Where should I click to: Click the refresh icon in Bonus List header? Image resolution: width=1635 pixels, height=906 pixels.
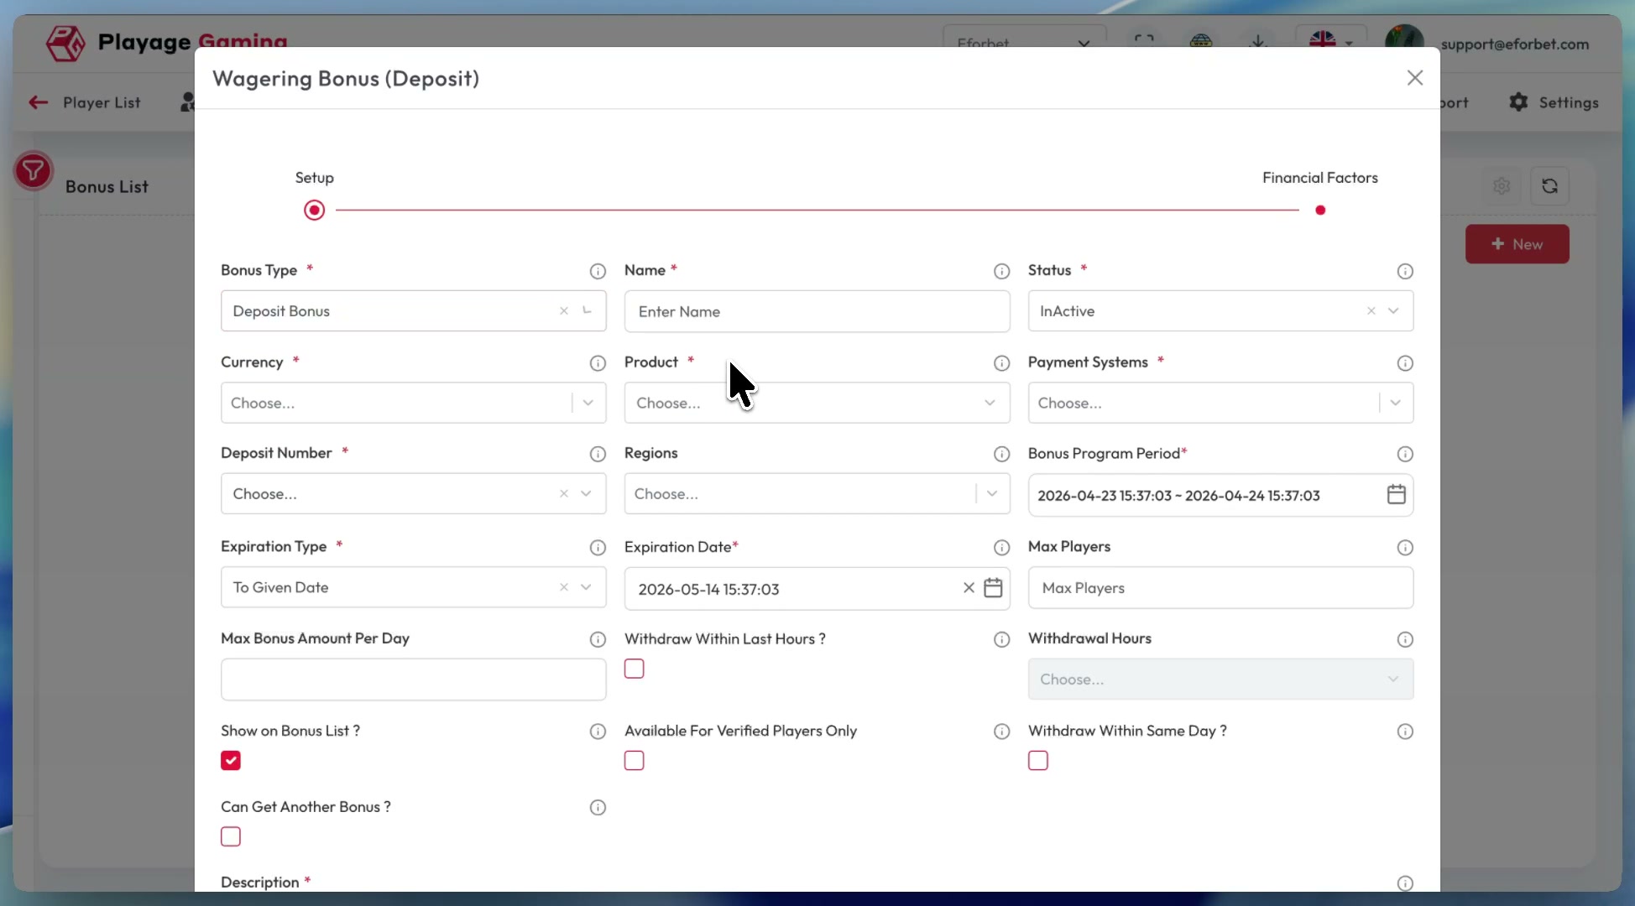1549,186
